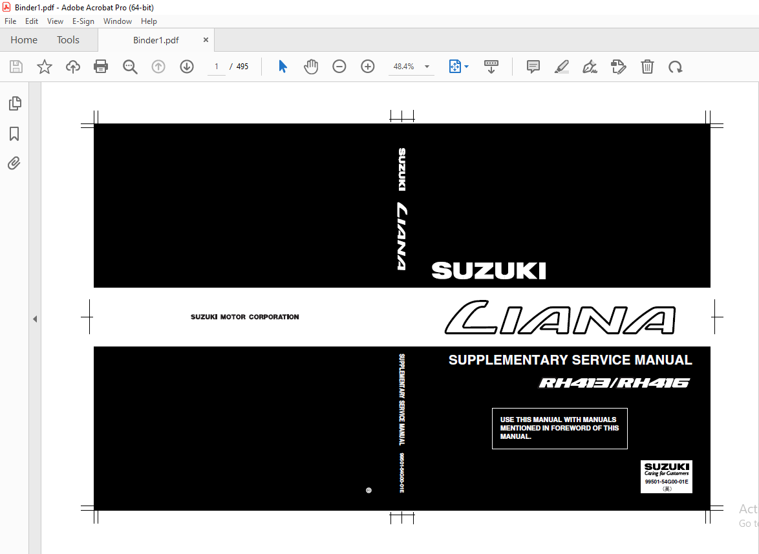Open the scrolling mode keyboard-arrow icon
759x554 pixels.
click(491, 67)
